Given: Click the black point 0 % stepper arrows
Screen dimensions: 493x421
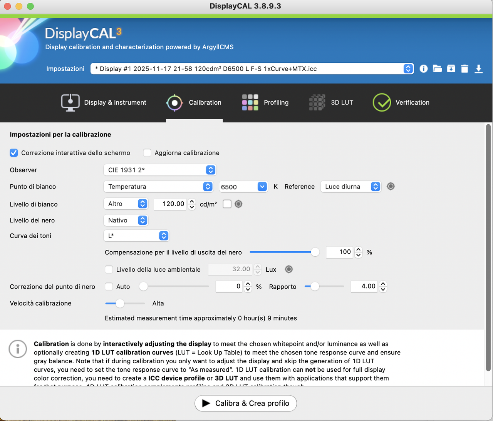Looking at the screenshot, I should point(248,286).
